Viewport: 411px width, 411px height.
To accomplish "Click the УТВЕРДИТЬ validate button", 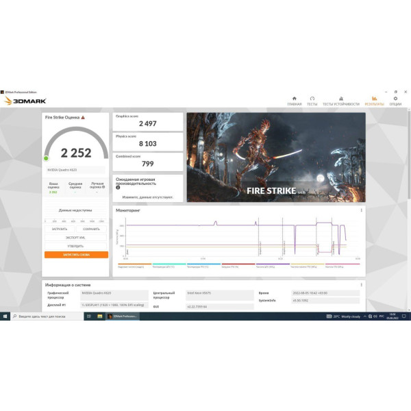I will (75, 246).
